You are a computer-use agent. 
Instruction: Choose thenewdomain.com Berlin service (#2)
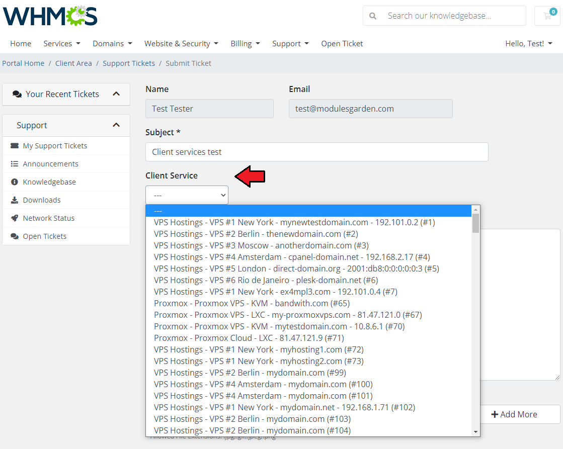[308, 234]
